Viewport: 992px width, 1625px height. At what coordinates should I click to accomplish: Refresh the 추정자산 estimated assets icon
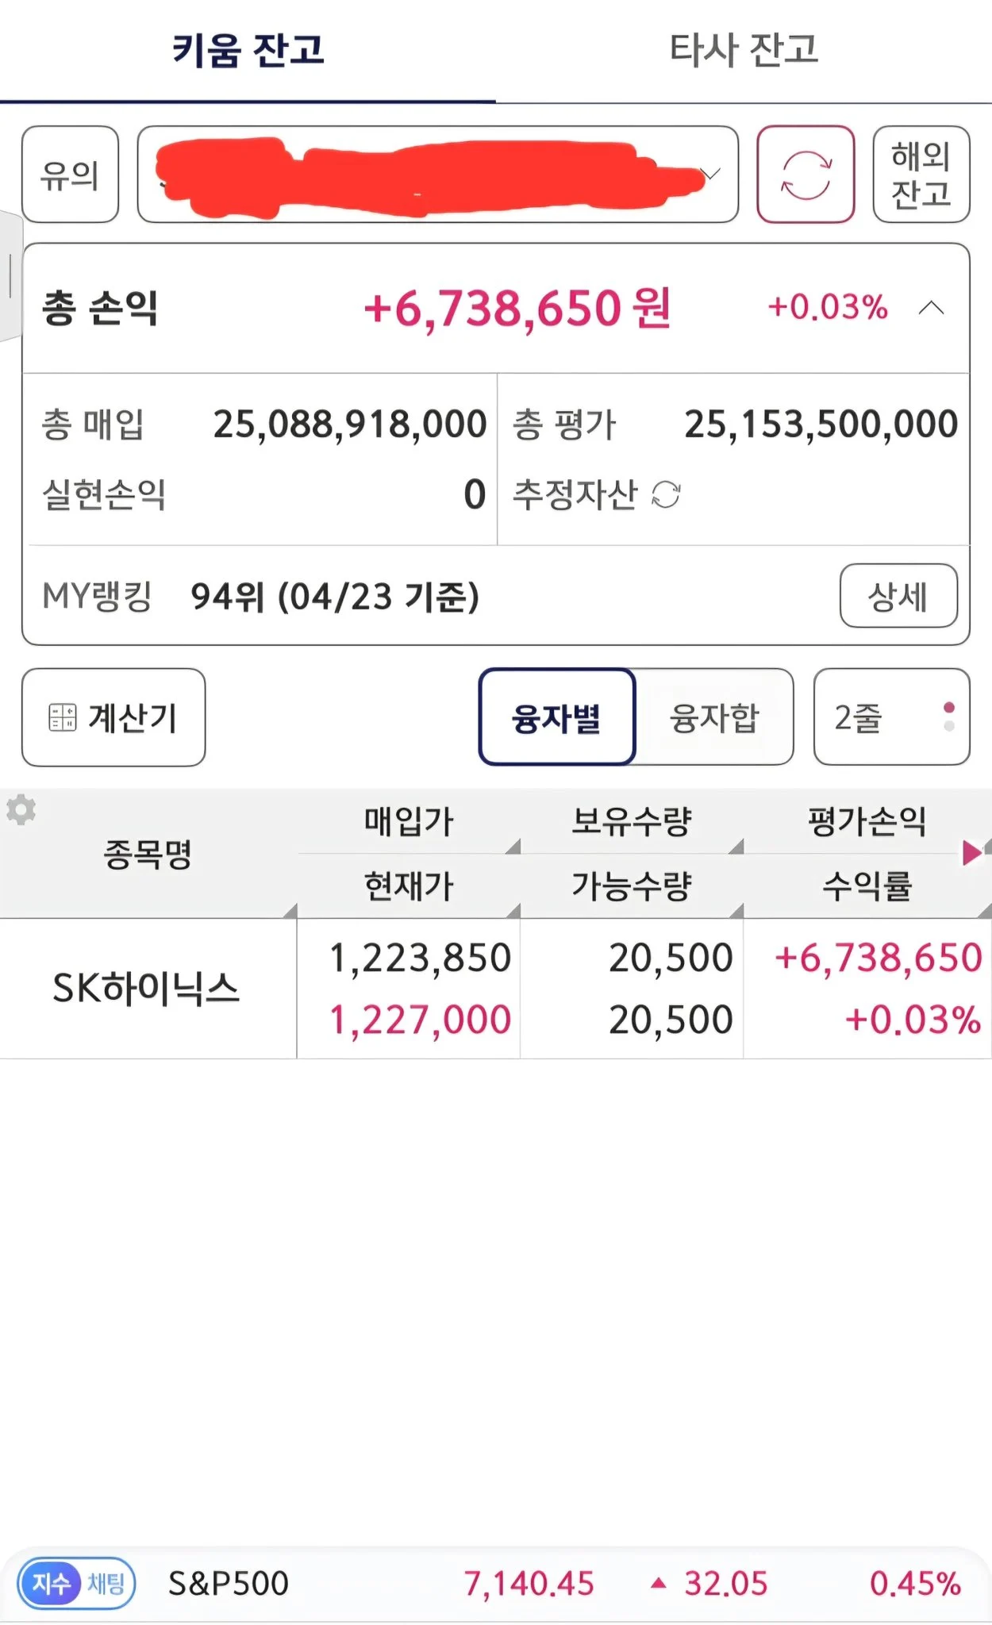click(x=666, y=494)
